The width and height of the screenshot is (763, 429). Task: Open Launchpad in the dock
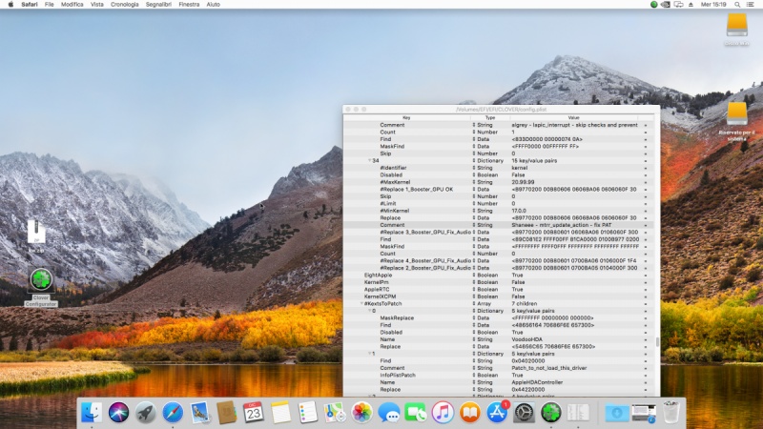tap(145, 412)
